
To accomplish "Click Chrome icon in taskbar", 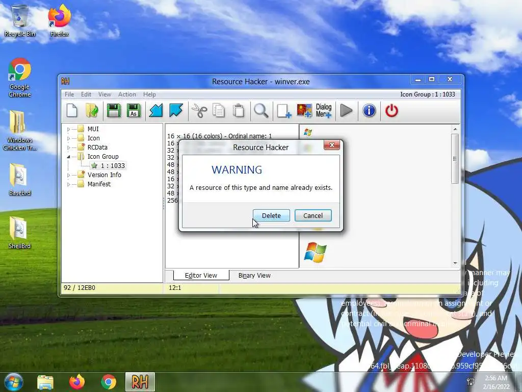I will [x=108, y=382].
